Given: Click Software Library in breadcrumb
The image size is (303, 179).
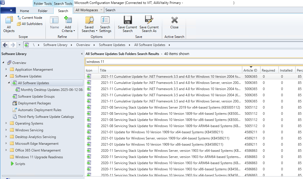Looking at the screenshot, I should pyautogui.click(x=55, y=45).
